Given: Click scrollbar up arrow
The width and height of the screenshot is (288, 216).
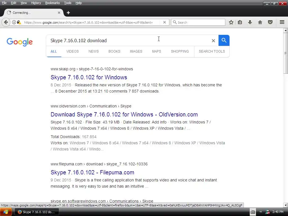Looking at the screenshot, I should [285, 30].
